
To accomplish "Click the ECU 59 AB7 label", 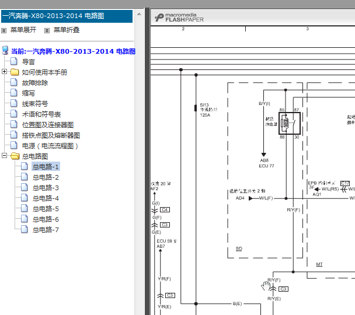I will point(166,244).
